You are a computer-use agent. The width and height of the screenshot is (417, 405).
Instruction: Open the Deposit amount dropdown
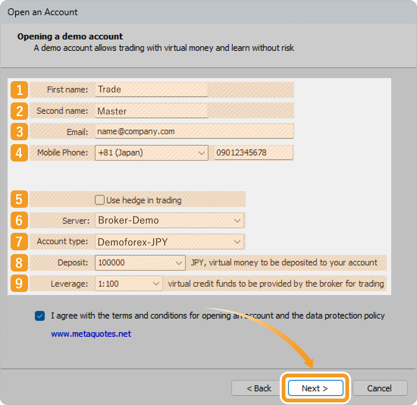tap(140, 263)
